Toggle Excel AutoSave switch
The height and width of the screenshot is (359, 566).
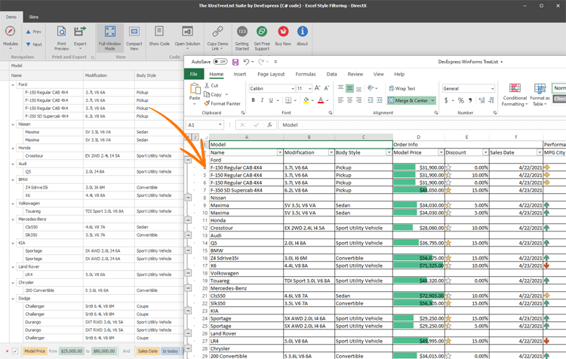click(x=220, y=62)
